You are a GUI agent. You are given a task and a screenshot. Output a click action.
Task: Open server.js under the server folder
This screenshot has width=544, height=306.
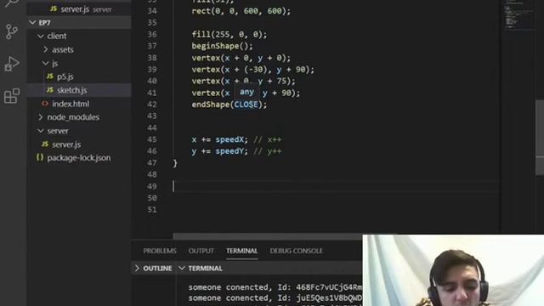point(66,144)
